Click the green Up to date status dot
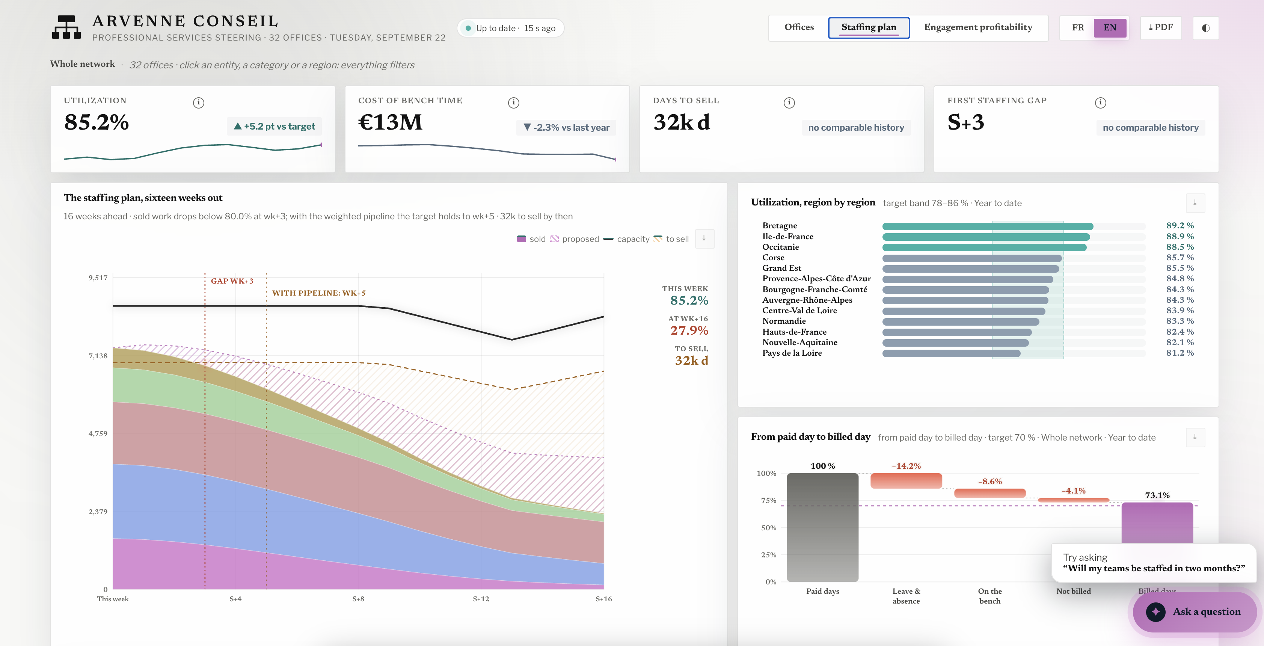Viewport: 1264px width, 646px height. (x=468, y=29)
